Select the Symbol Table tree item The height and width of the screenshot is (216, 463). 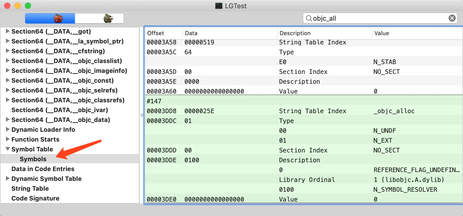pyautogui.click(x=32, y=149)
